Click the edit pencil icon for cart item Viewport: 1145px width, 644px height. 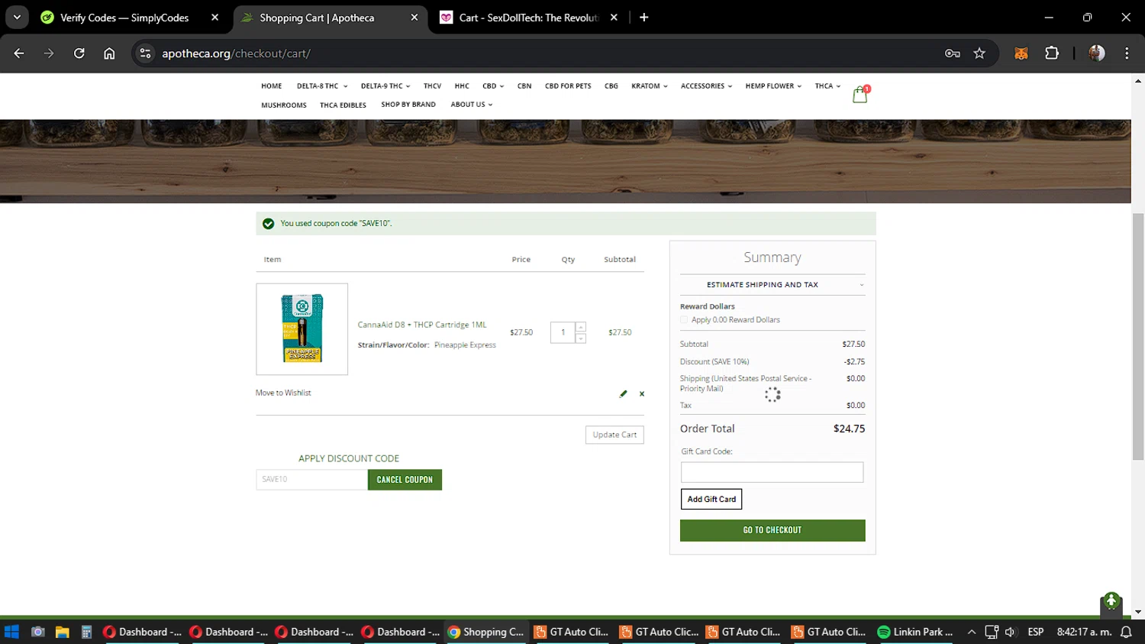pyautogui.click(x=623, y=393)
